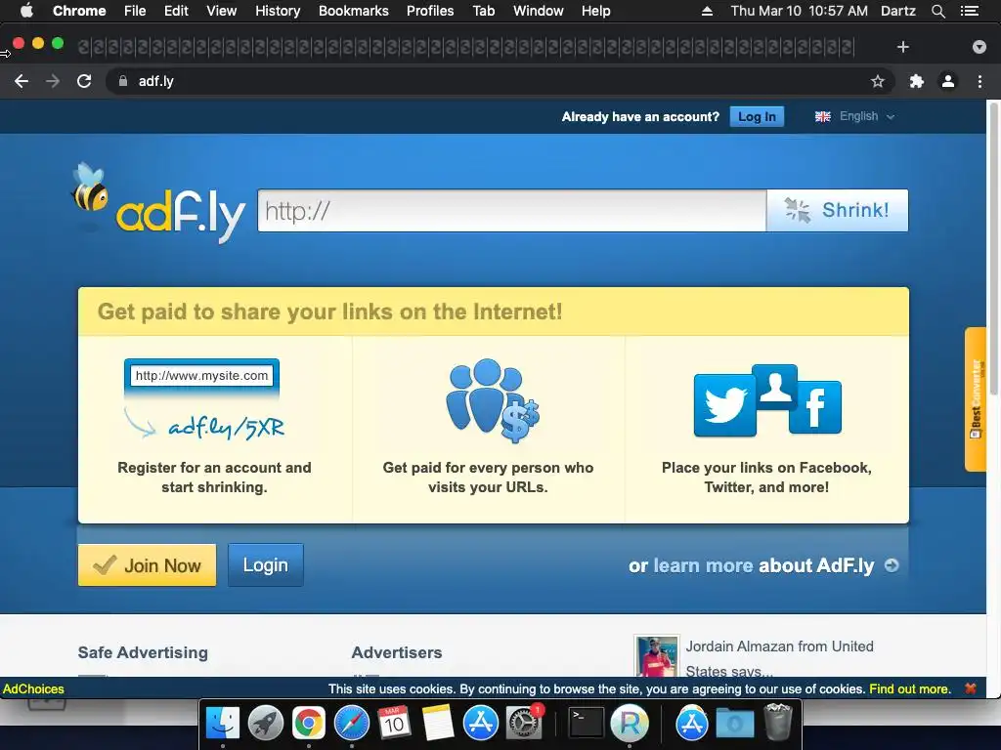Open Finder from the dock
This screenshot has height=750, width=1001.
222,724
